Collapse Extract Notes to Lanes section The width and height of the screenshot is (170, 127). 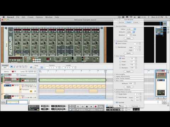point(114,92)
